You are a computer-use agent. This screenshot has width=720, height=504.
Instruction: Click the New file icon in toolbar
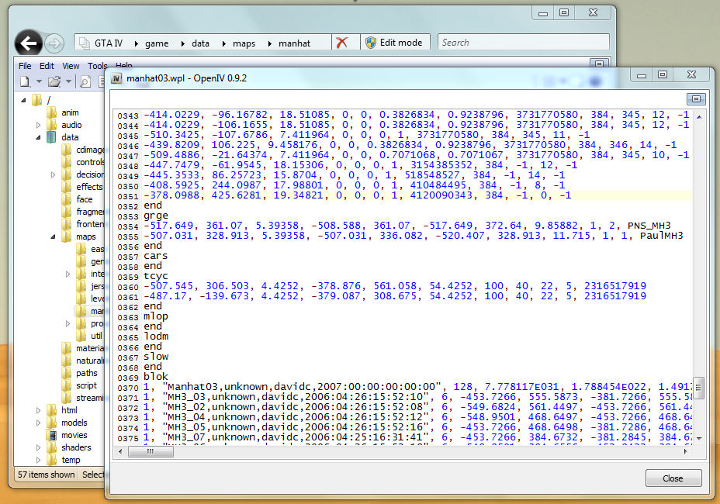[24, 81]
